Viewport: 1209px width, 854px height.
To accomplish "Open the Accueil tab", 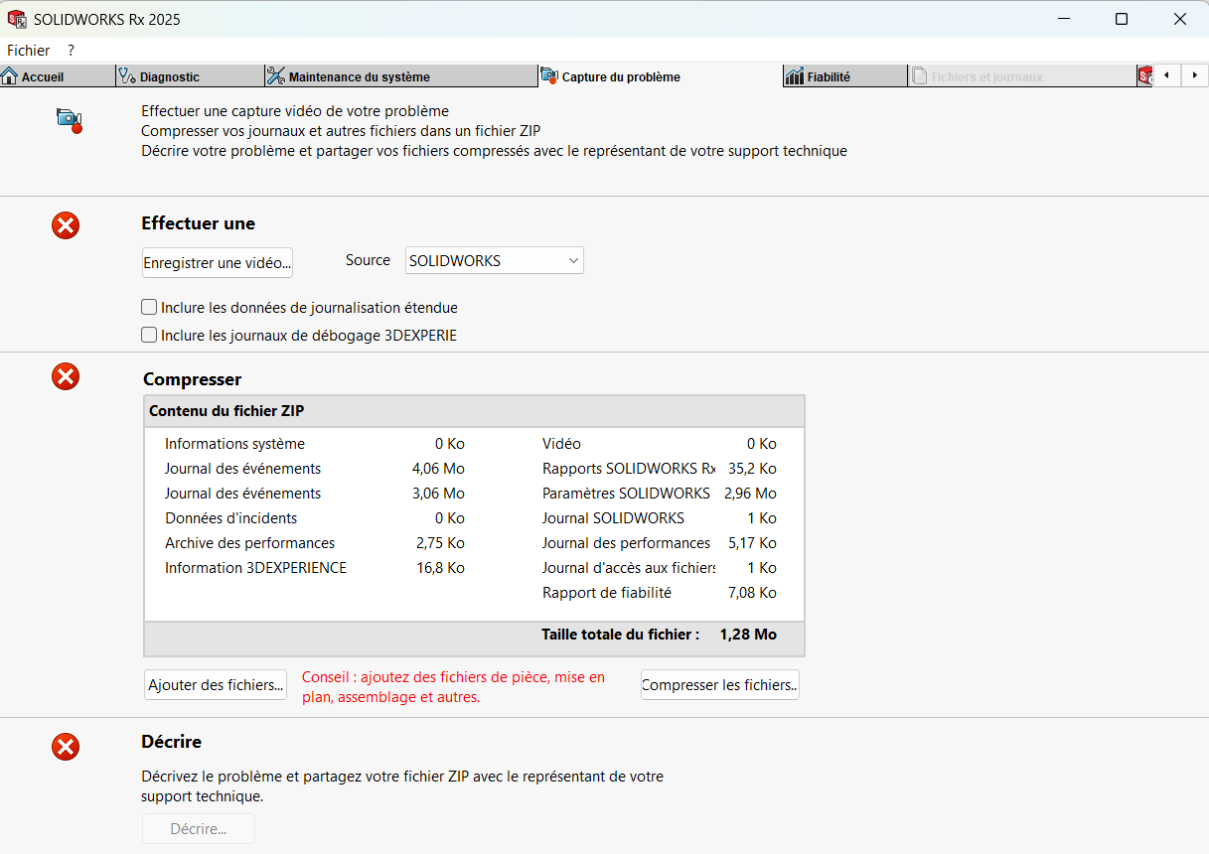I will pyautogui.click(x=57, y=76).
